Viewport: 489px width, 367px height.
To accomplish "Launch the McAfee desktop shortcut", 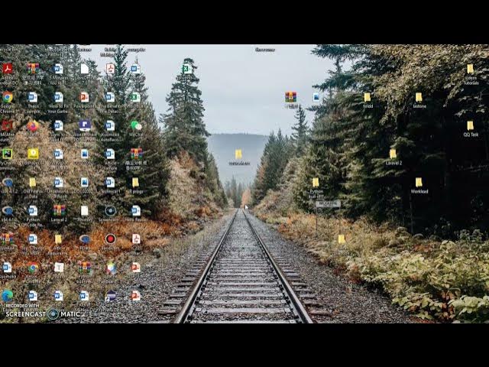I will click(x=8, y=125).
